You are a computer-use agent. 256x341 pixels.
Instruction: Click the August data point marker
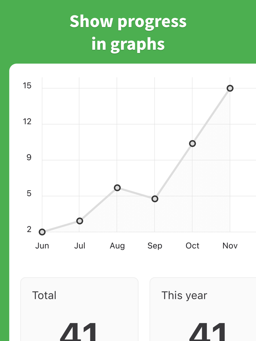(117, 188)
